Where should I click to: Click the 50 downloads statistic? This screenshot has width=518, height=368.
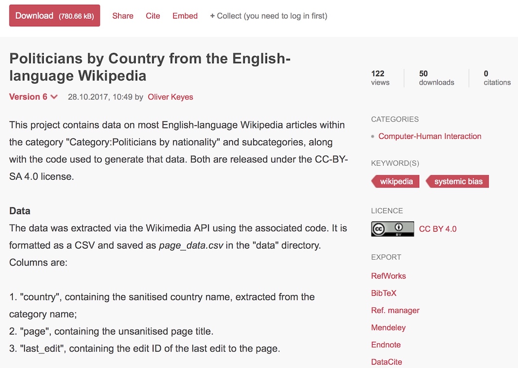coord(436,78)
